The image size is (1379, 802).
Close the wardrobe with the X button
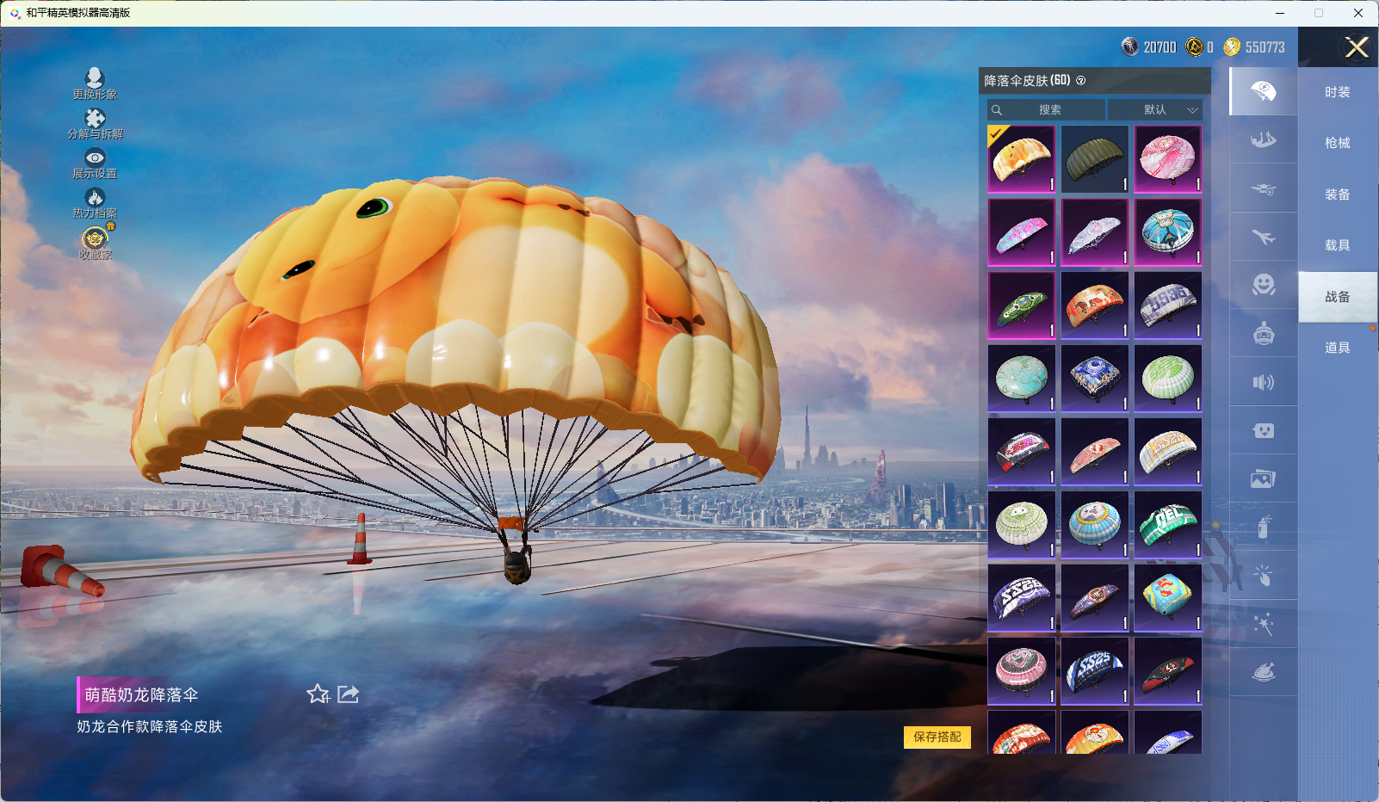[x=1357, y=47]
